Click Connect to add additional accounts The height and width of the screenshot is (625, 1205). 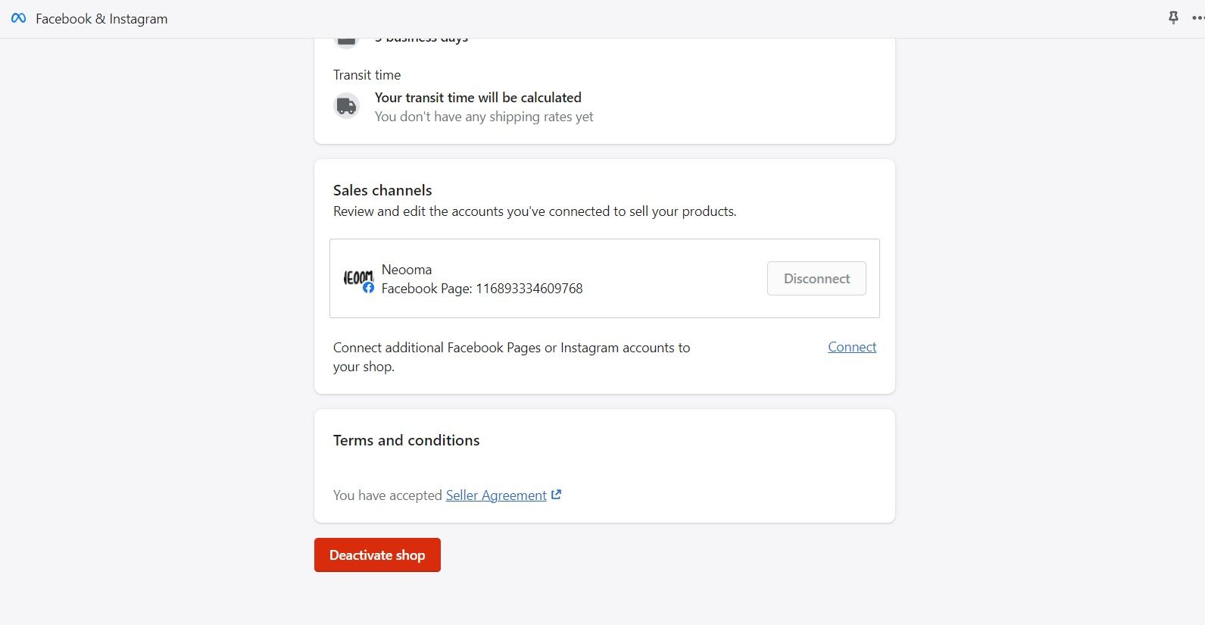point(852,347)
